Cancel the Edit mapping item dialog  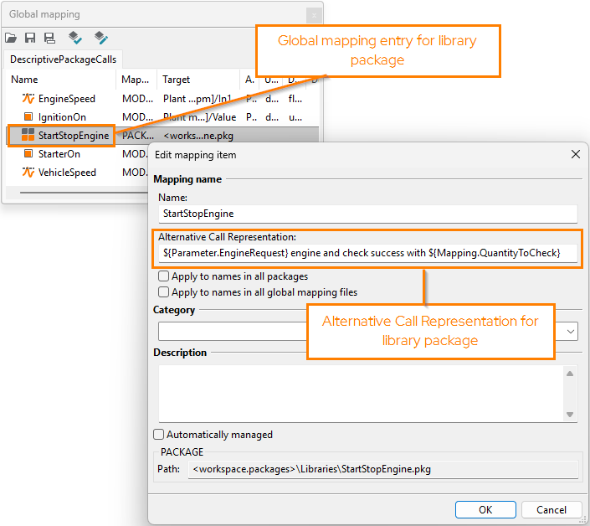pos(552,510)
